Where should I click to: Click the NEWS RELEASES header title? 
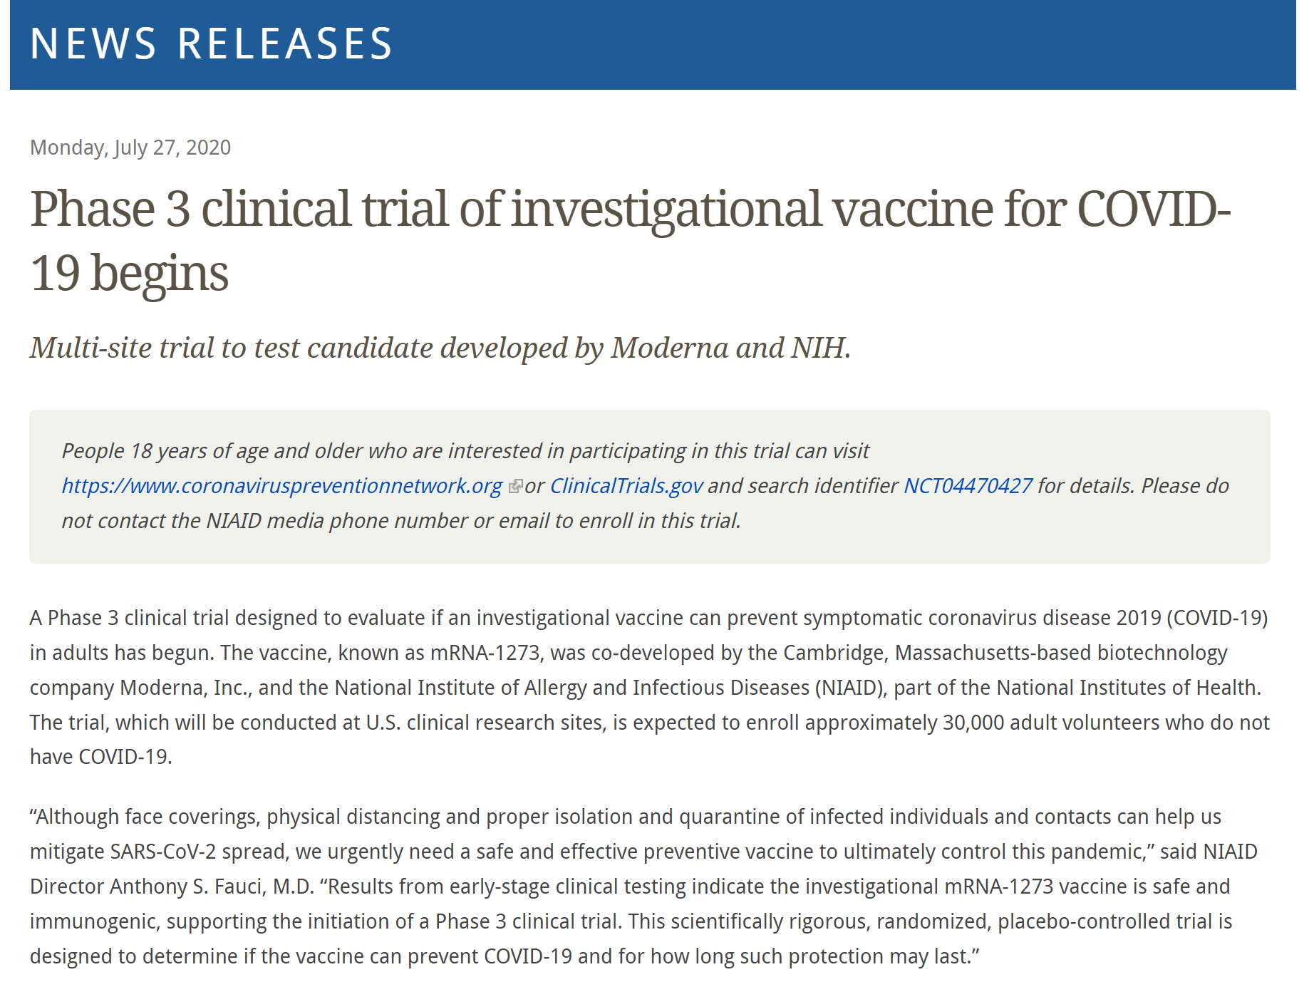[212, 43]
